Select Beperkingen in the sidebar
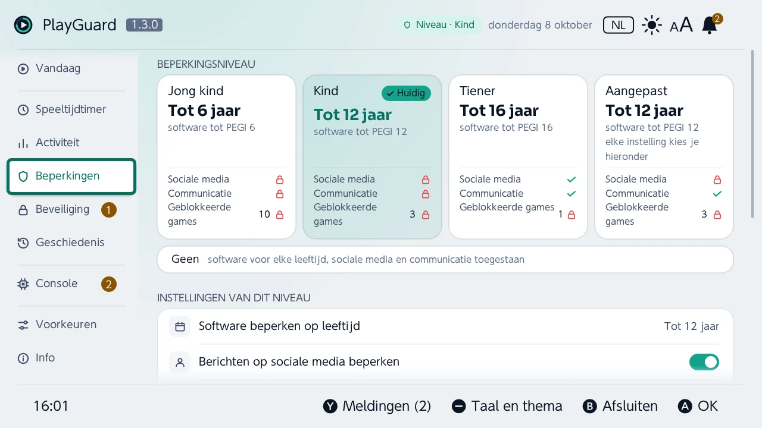This screenshot has height=428, width=762. coord(71,176)
